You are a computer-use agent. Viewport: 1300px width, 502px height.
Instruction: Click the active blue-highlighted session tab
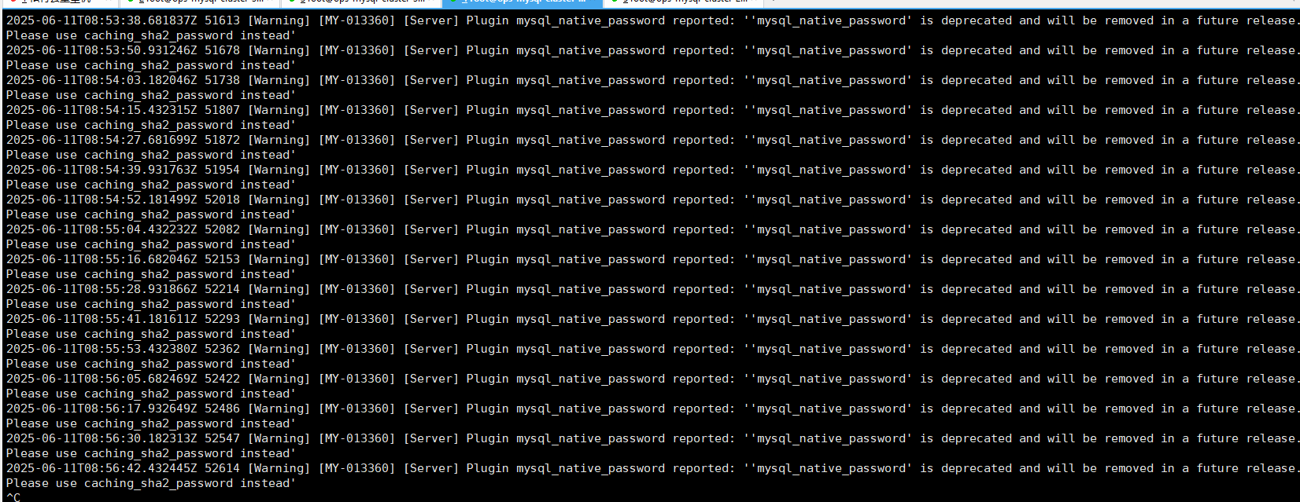click(x=523, y=2)
